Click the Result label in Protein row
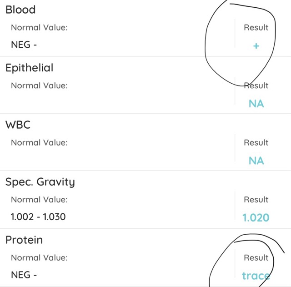The image size is (291, 287). [x=256, y=258]
